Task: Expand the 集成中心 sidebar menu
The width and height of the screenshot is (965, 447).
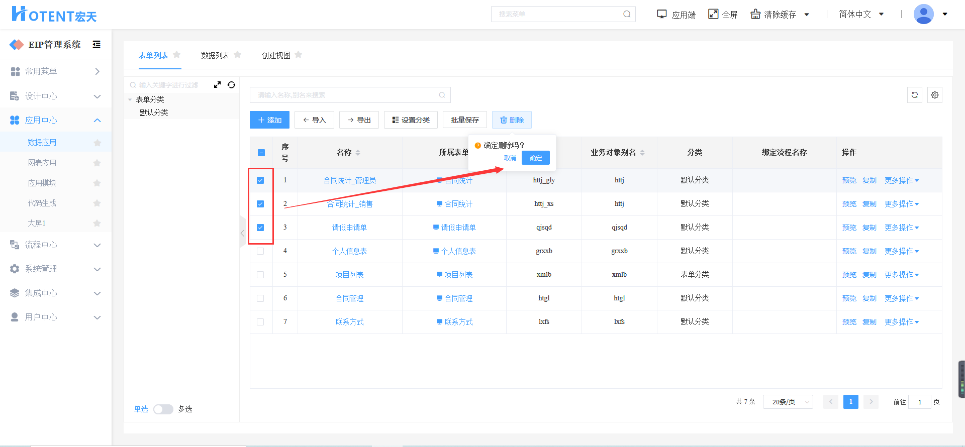Action: click(55, 293)
